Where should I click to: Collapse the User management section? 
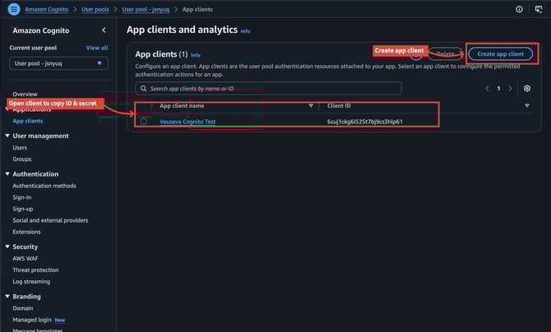click(7, 136)
